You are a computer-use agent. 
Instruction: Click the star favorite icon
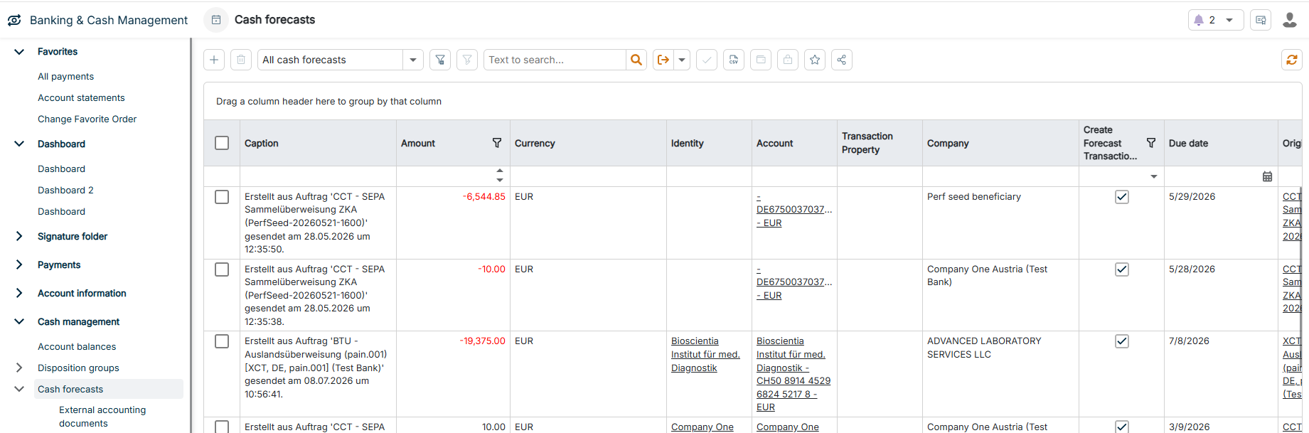(x=815, y=60)
